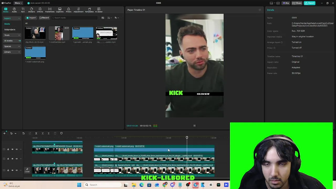Screen dimensions: 336x189
Task: Select Media in the left sidebar
Action: click(7, 24)
